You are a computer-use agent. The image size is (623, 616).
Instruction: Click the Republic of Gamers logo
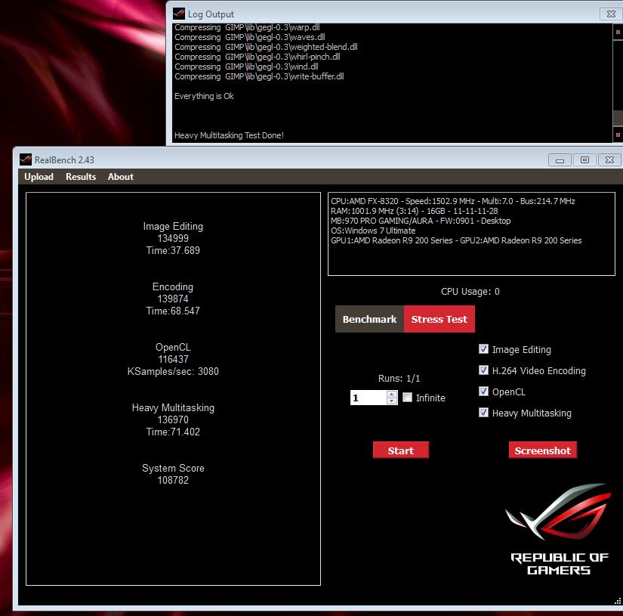[x=559, y=530]
